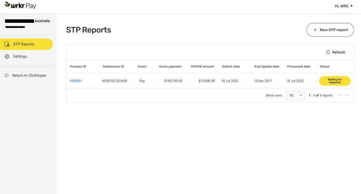Click the $150,750.00 gross payment value

coord(173,81)
